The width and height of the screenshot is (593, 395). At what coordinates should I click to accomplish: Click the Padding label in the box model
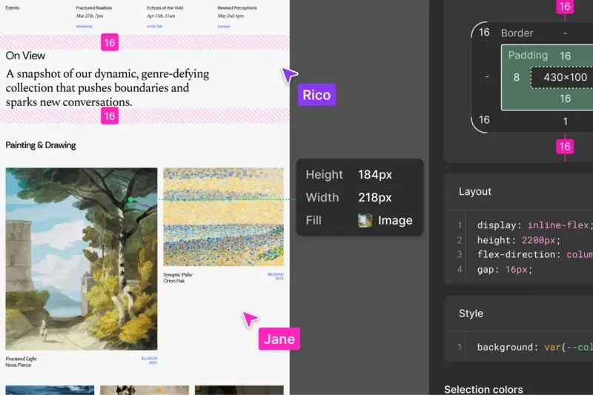528,56
